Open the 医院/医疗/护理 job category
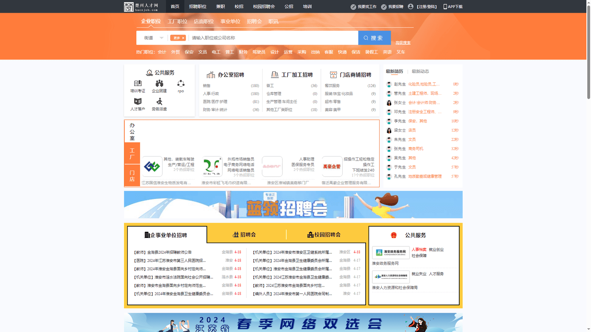Image resolution: width=591 pixels, height=332 pixels. pyautogui.click(x=215, y=102)
